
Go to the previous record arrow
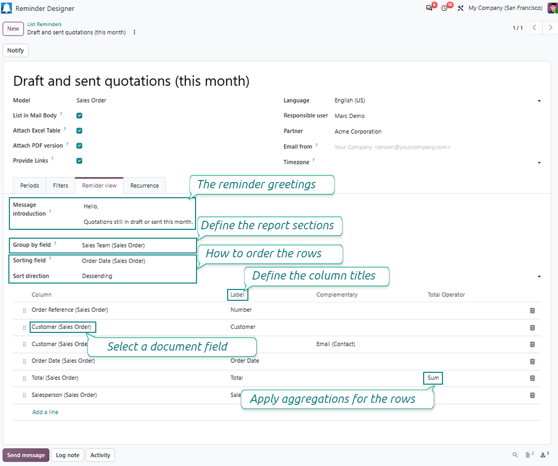point(534,28)
